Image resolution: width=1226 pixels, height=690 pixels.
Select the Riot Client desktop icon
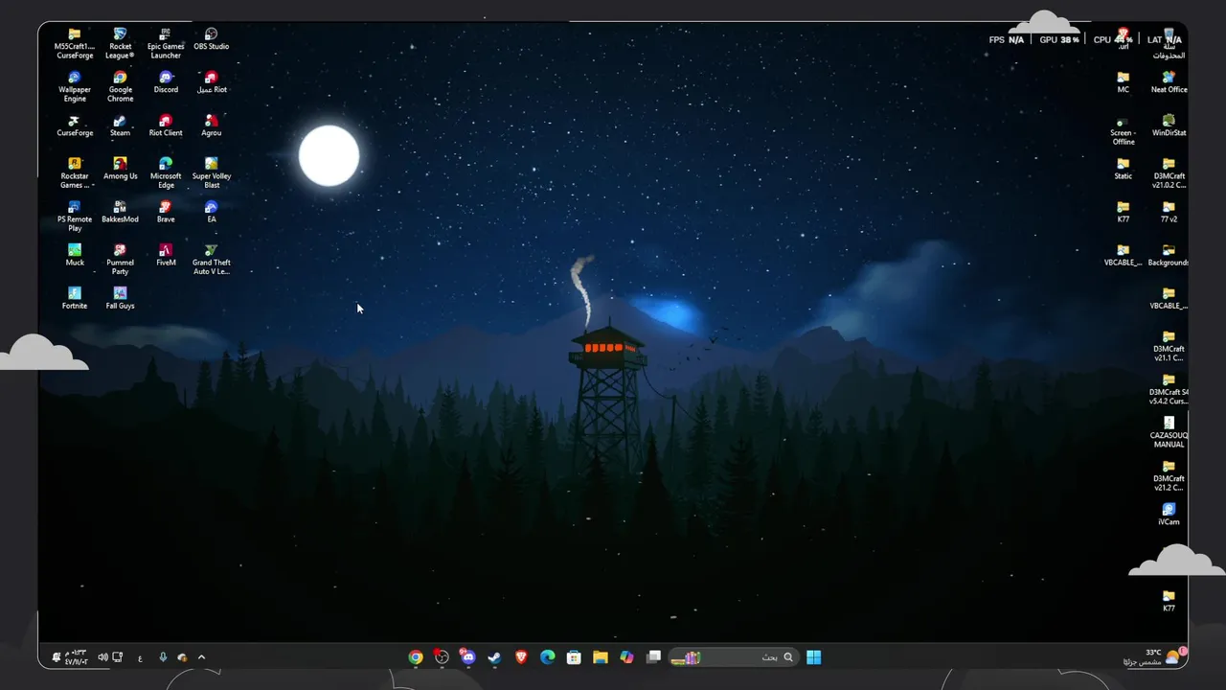[166, 126]
